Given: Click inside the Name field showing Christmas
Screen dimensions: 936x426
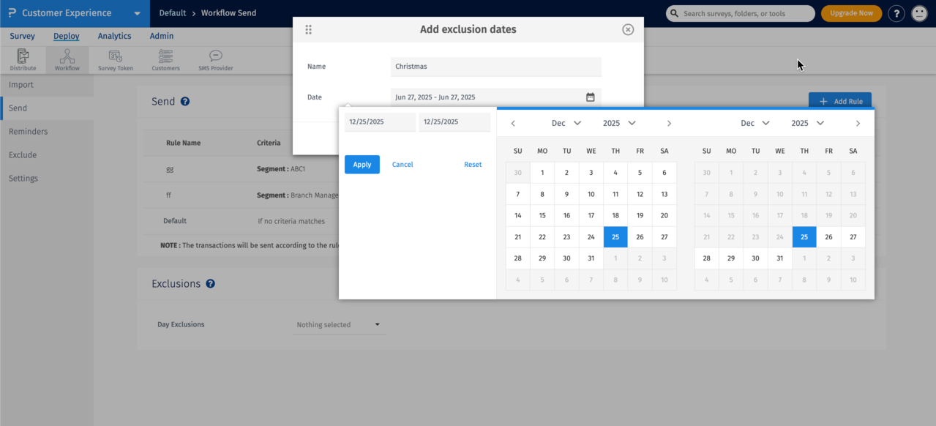Looking at the screenshot, I should [x=495, y=67].
